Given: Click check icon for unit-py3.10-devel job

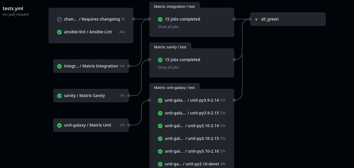Looking at the screenshot, I should pyautogui.click(x=160, y=164).
